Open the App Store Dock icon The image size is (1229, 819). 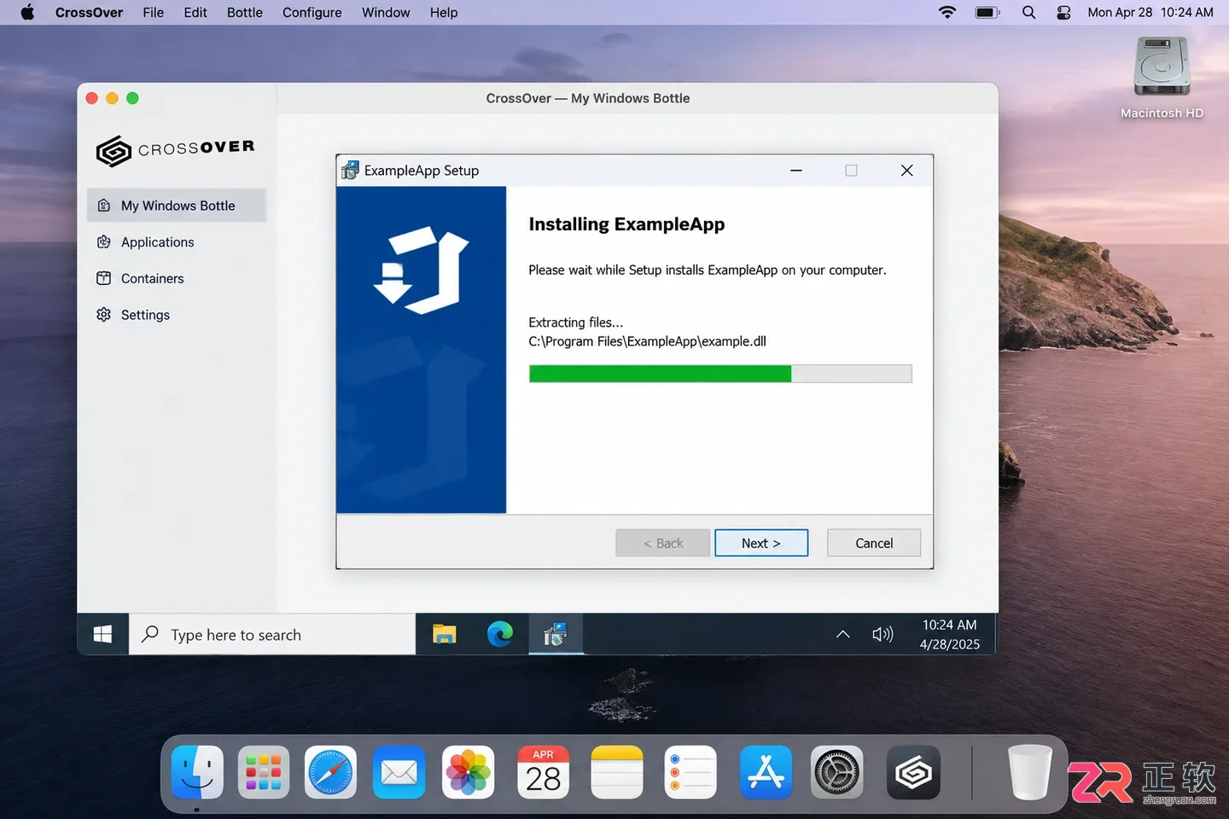766,773
